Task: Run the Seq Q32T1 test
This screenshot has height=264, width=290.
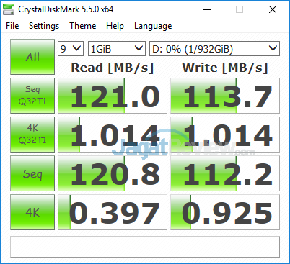Action: pyautogui.click(x=32, y=96)
